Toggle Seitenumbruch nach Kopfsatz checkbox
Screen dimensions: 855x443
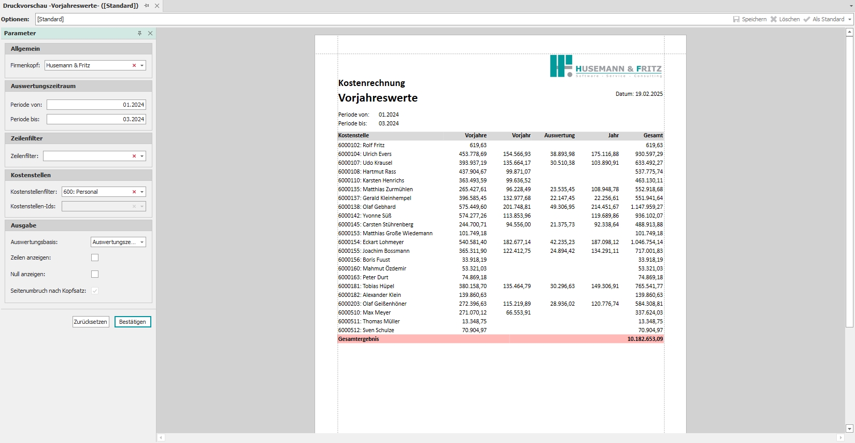(x=95, y=291)
